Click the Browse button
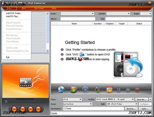This screenshot has height=117, width=154. tap(131, 109)
